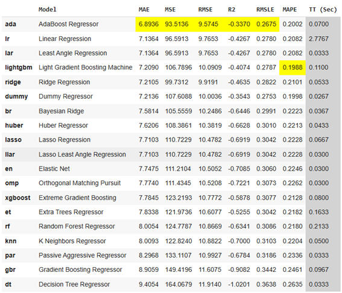The width and height of the screenshot is (342, 293).
Task: Select the Random Forest Regressor cell
Action: tap(77, 226)
